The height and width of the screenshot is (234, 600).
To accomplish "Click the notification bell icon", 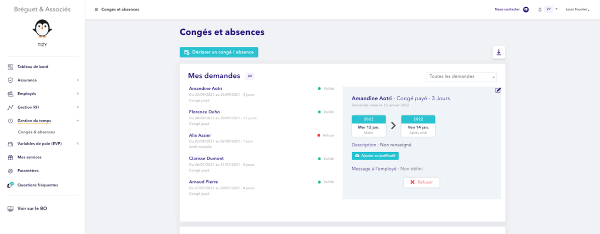I will pos(540,9).
